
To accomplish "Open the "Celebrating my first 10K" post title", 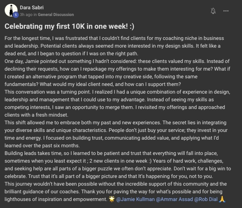I will [71, 26].
